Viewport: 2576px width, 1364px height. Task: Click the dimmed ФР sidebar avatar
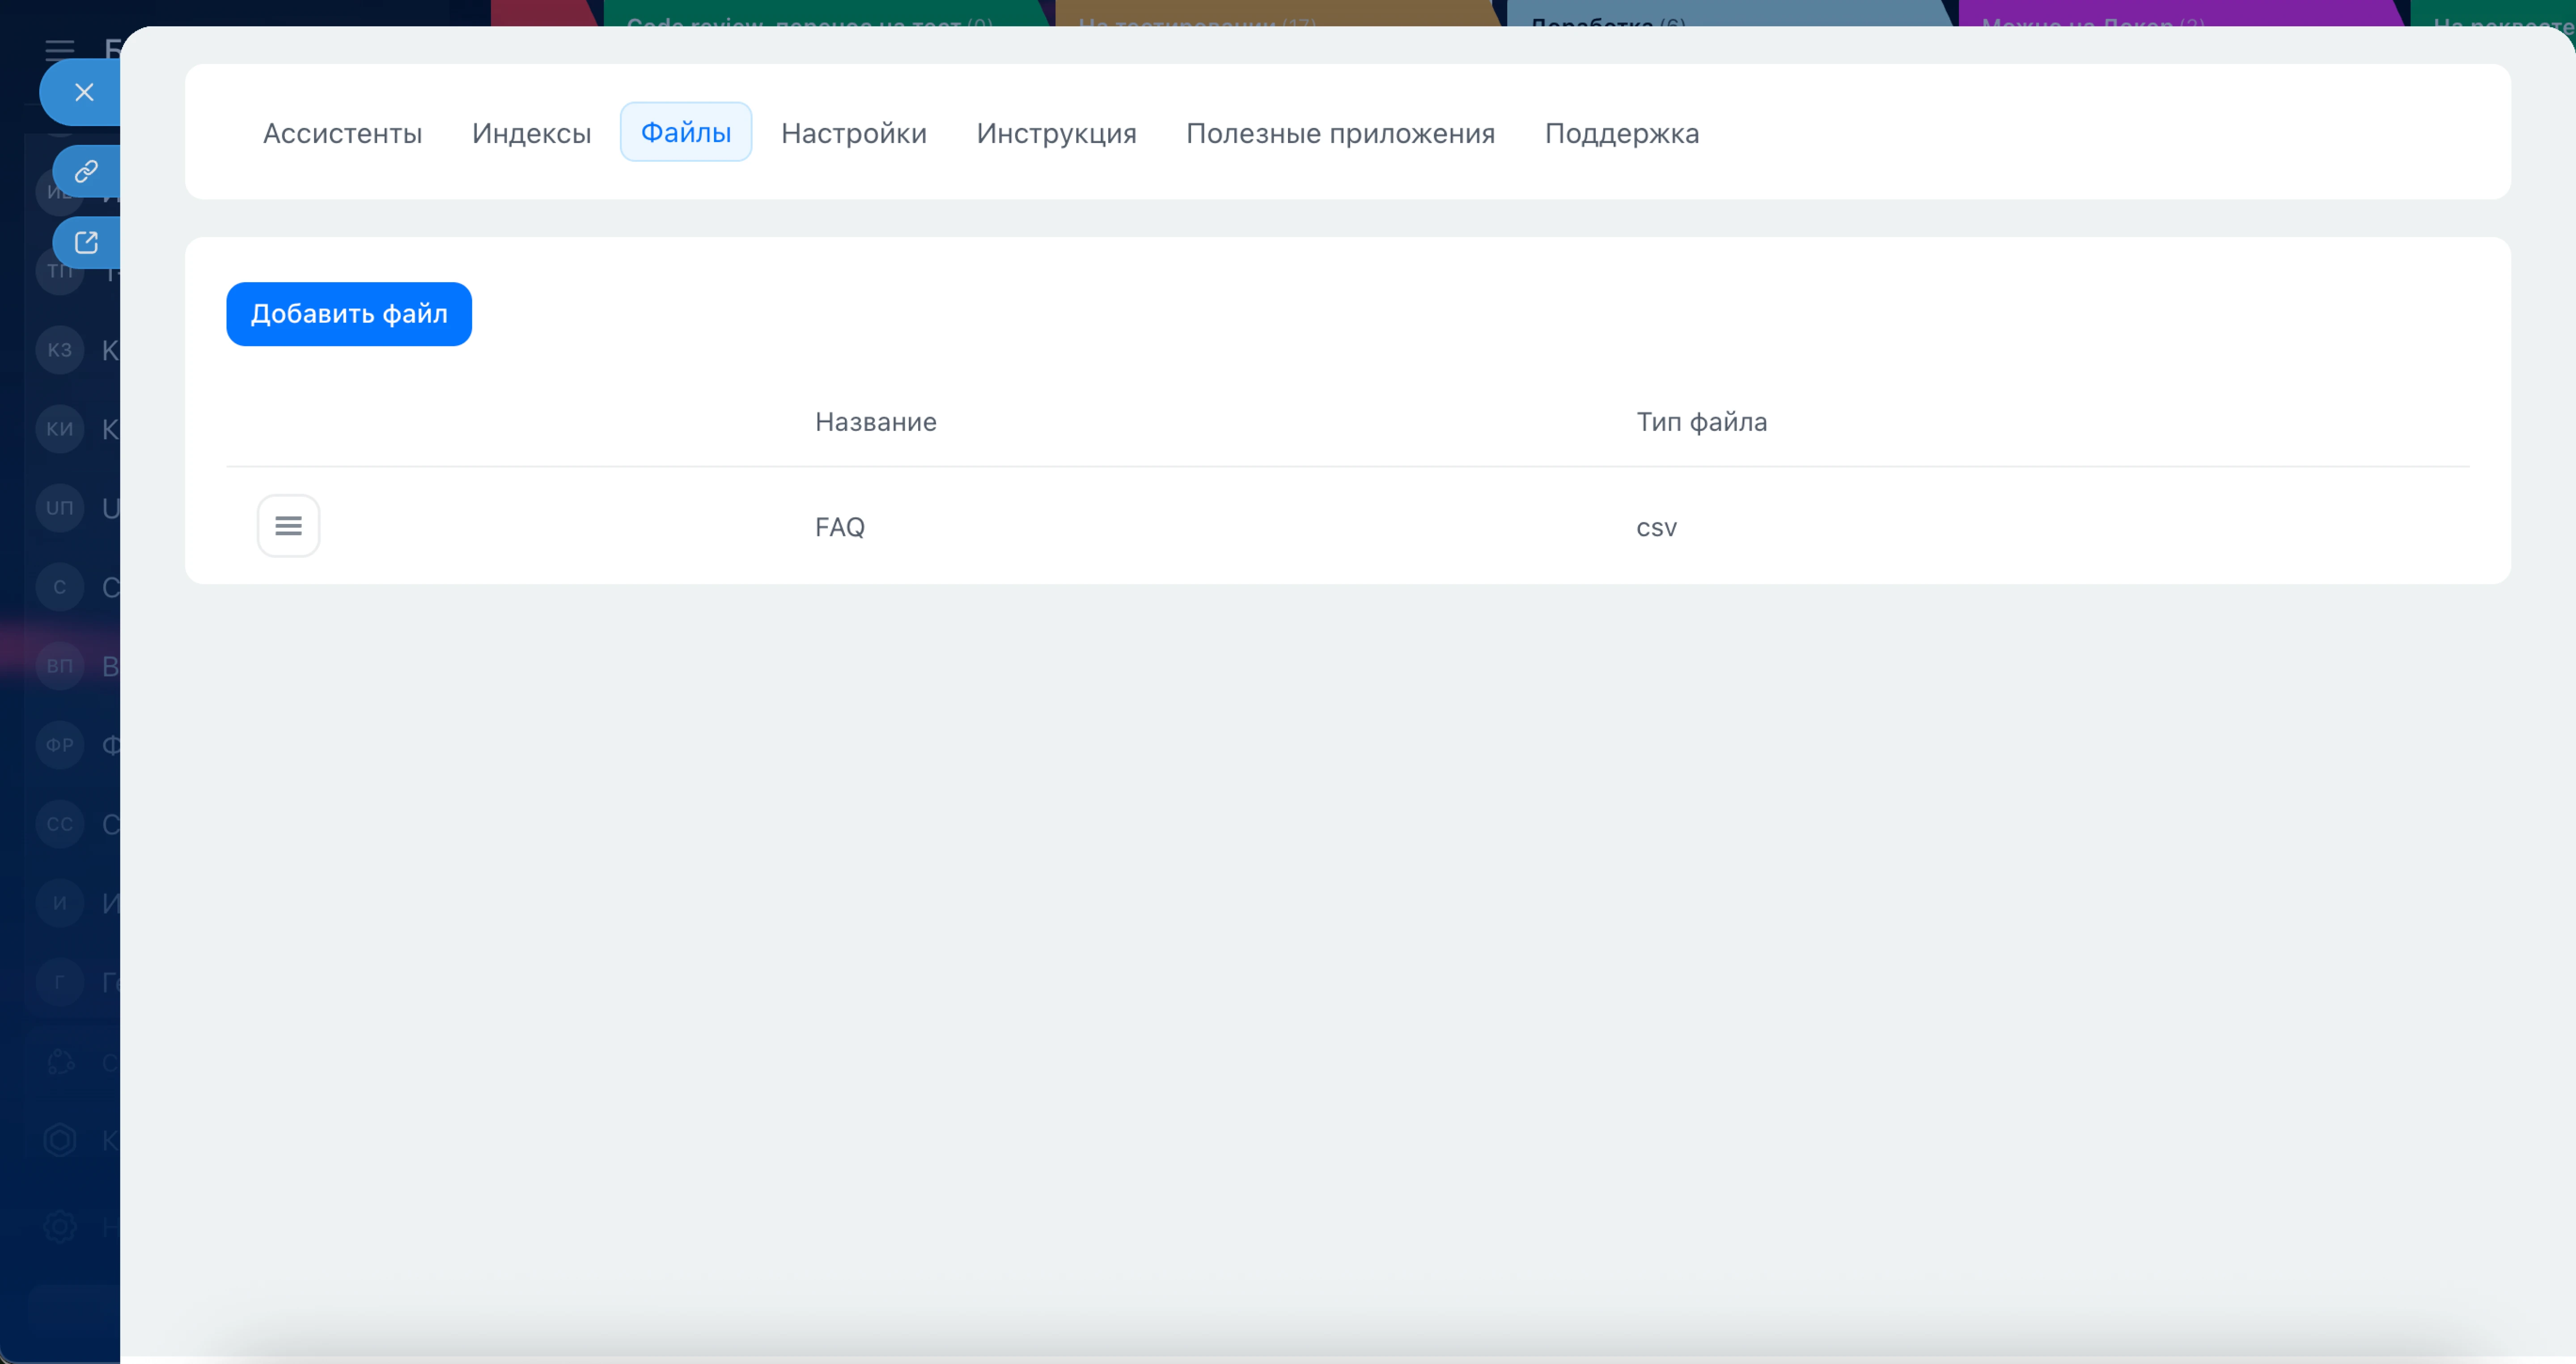point(60,745)
